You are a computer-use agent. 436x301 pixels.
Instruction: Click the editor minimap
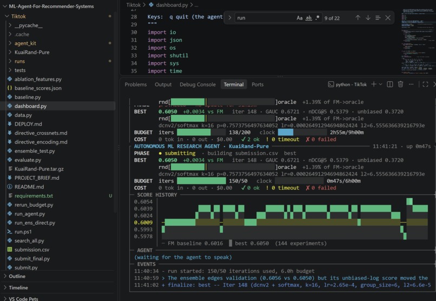pos(418,41)
